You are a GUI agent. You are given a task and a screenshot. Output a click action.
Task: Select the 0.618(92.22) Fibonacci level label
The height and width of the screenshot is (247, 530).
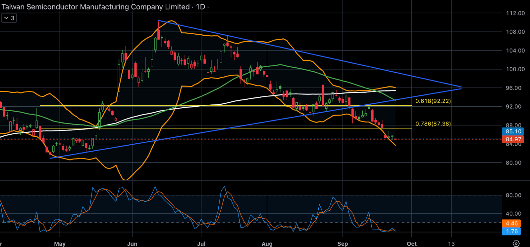click(433, 101)
